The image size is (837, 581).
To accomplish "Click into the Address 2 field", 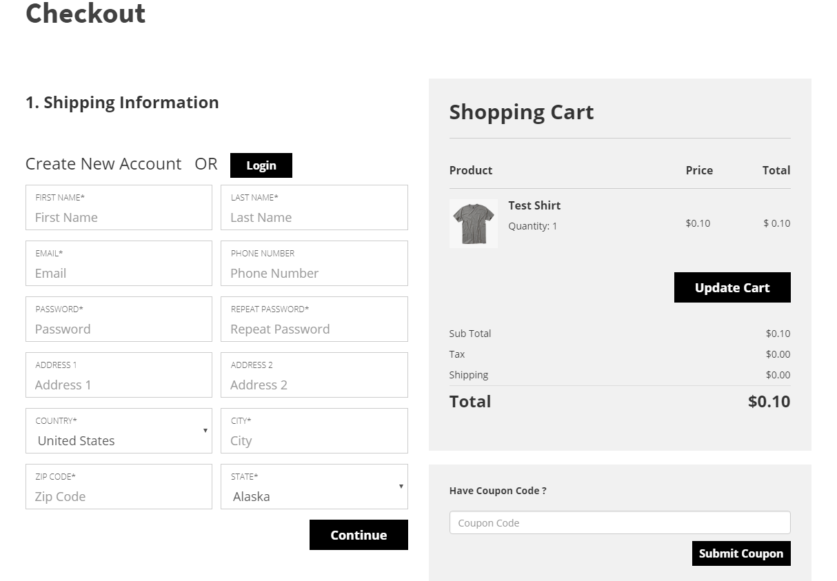I will click(314, 385).
